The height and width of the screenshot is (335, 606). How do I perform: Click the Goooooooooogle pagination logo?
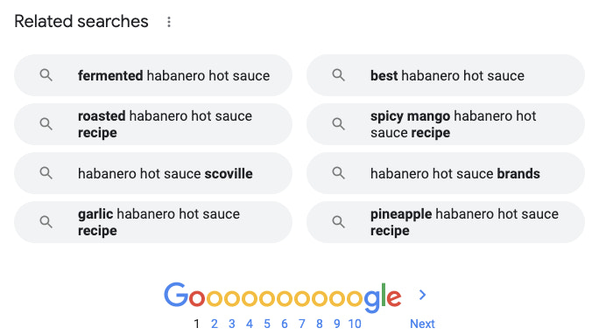point(283,297)
